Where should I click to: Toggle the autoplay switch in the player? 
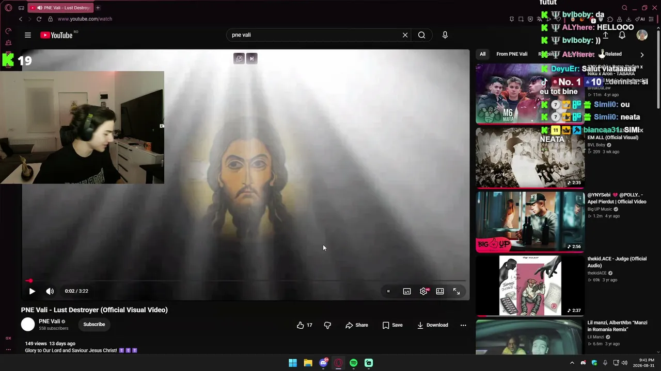coord(388,291)
